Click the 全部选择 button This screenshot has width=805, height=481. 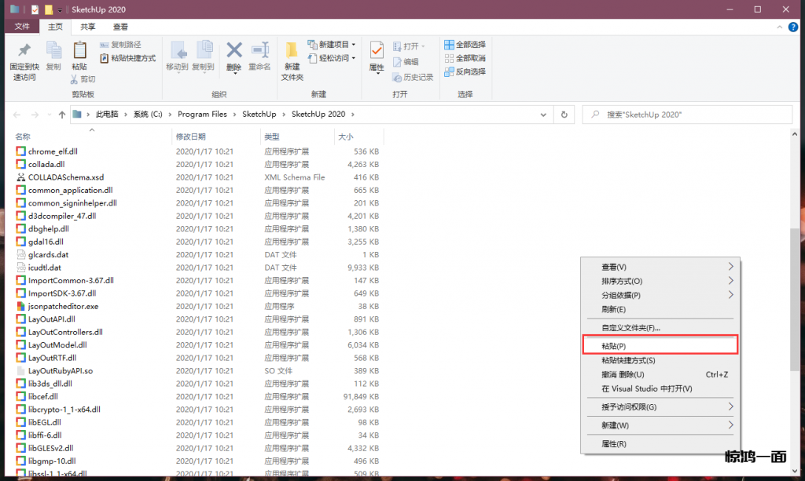465,45
